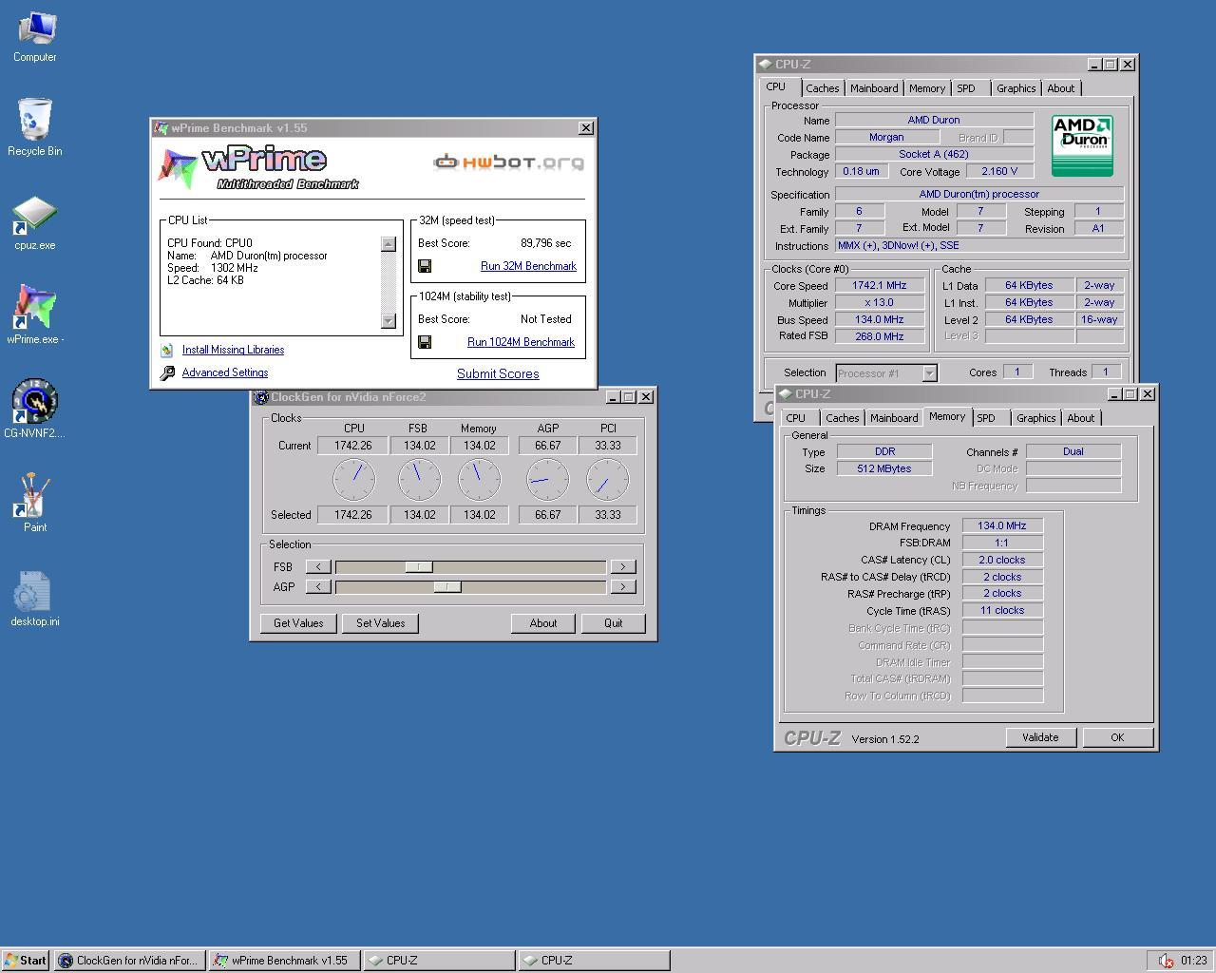
Task: Click the Submit Scores link
Action: coord(498,373)
